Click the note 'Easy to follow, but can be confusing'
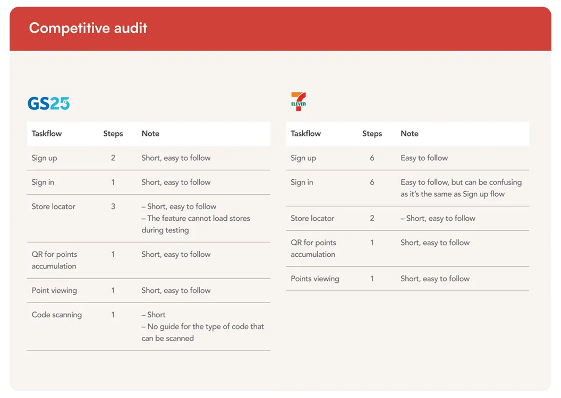This screenshot has width=561, height=398. pyautogui.click(x=461, y=182)
